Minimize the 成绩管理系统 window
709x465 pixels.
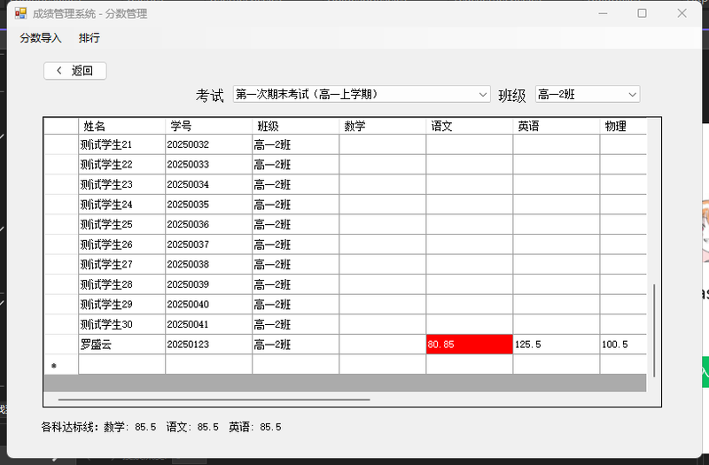tap(603, 13)
